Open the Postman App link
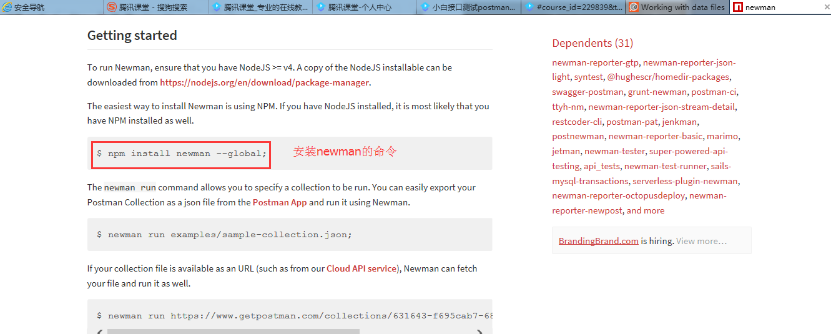 280,202
